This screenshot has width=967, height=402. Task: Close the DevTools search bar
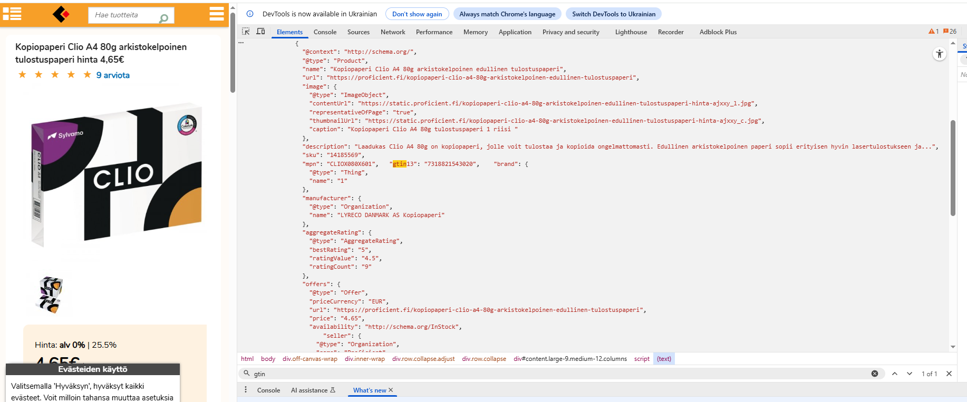[x=949, y=374]
